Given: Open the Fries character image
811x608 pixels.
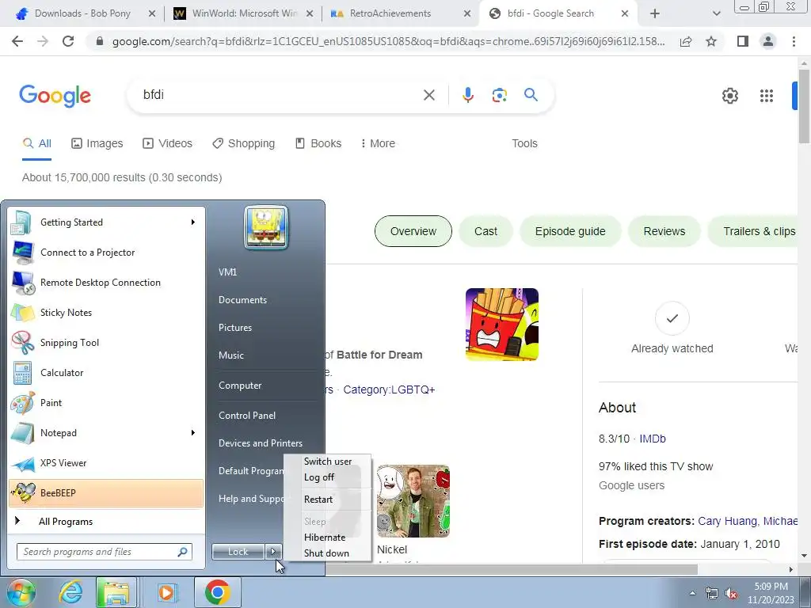Looking at the screenshot, I should pyautogui.click(x=501, y=324).
